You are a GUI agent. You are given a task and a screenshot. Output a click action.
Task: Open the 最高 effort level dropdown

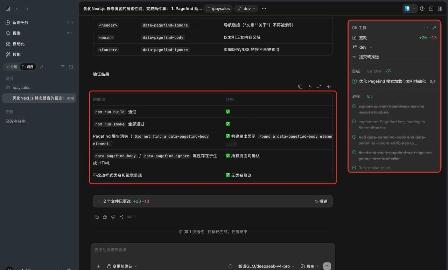click(x=310, y=266)
